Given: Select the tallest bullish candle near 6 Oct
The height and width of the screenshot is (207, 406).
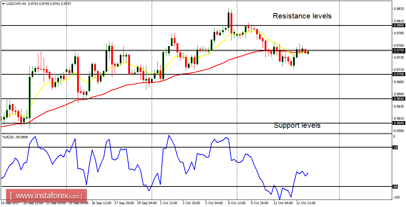Looking at the screenshot, I should click(x=229, y=19).
